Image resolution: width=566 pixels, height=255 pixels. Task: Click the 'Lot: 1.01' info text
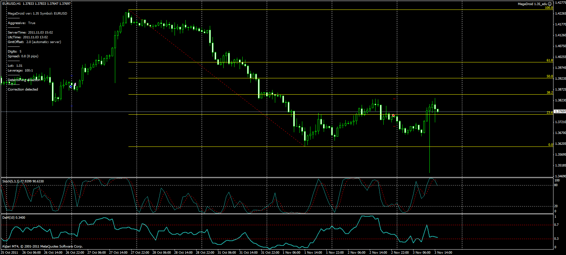pos(15,66)
